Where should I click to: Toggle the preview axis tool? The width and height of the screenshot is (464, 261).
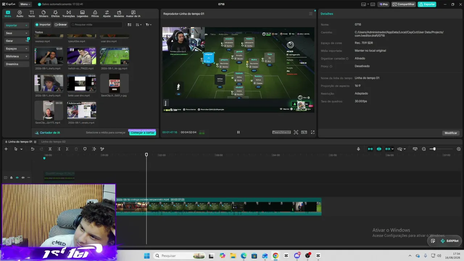pyautogui.click(x=400, y=149)
